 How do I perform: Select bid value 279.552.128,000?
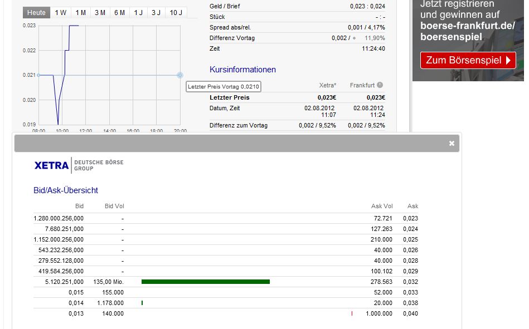61,261
